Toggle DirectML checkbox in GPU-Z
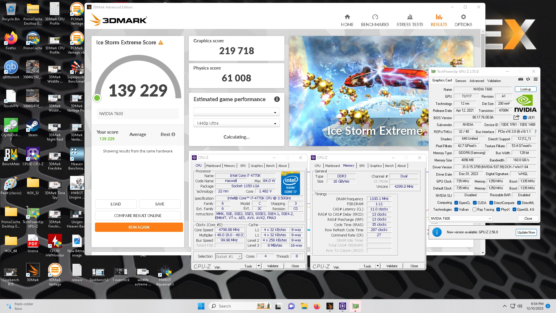Viewport: 556px width, 313px height. point(519,203)
